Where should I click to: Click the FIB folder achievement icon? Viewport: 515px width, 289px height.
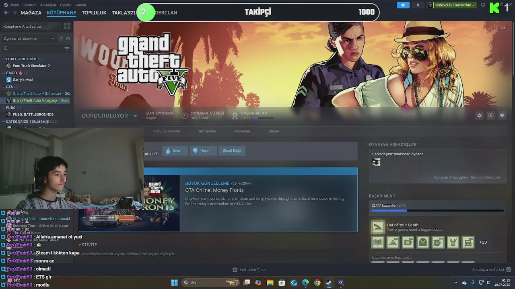pos(408,242)
